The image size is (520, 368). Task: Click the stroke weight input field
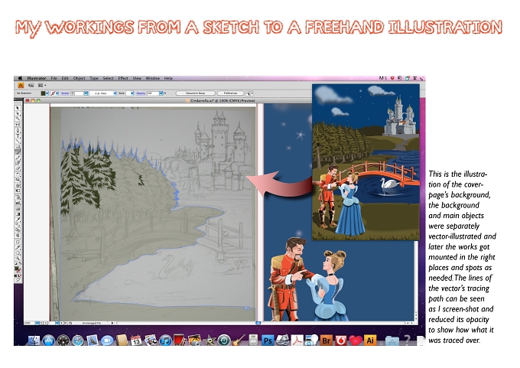click(79, 93)
